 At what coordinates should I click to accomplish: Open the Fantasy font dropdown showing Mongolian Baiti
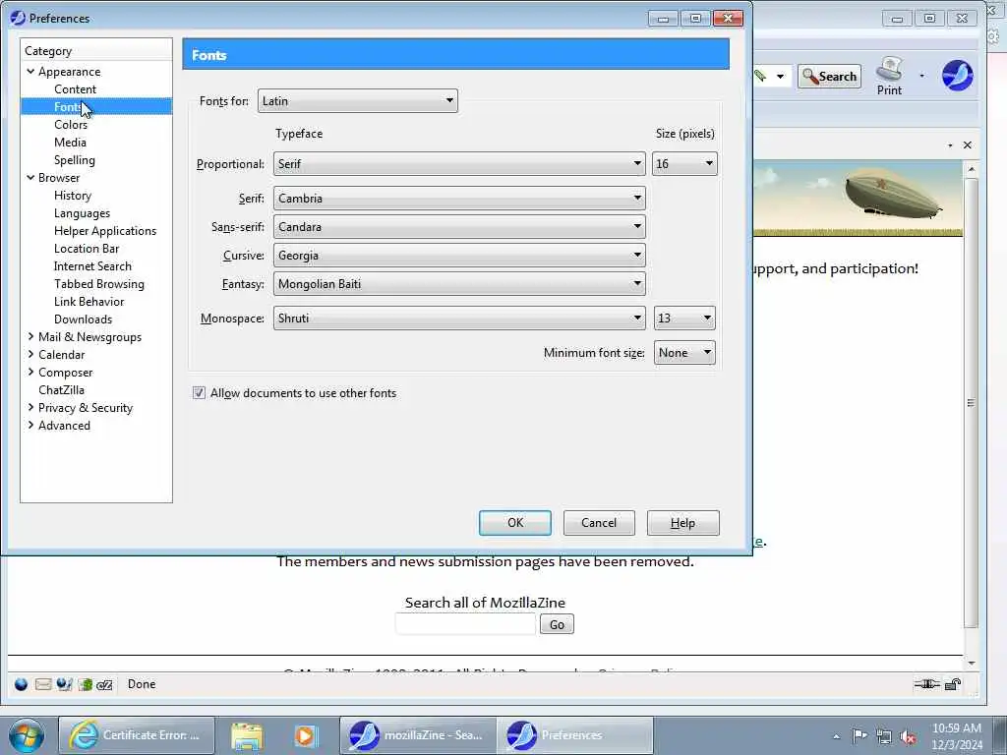pyautogui.click(x=459, y=284)
